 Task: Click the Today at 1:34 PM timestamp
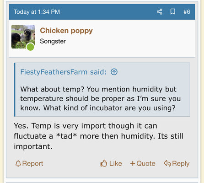click(x=37, y=12)
